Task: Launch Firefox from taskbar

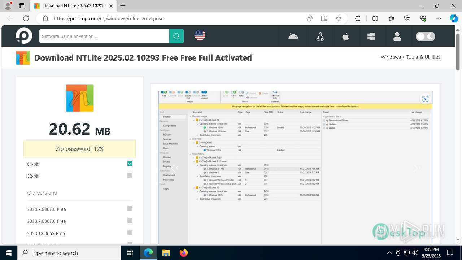Action: pos(184,253)
